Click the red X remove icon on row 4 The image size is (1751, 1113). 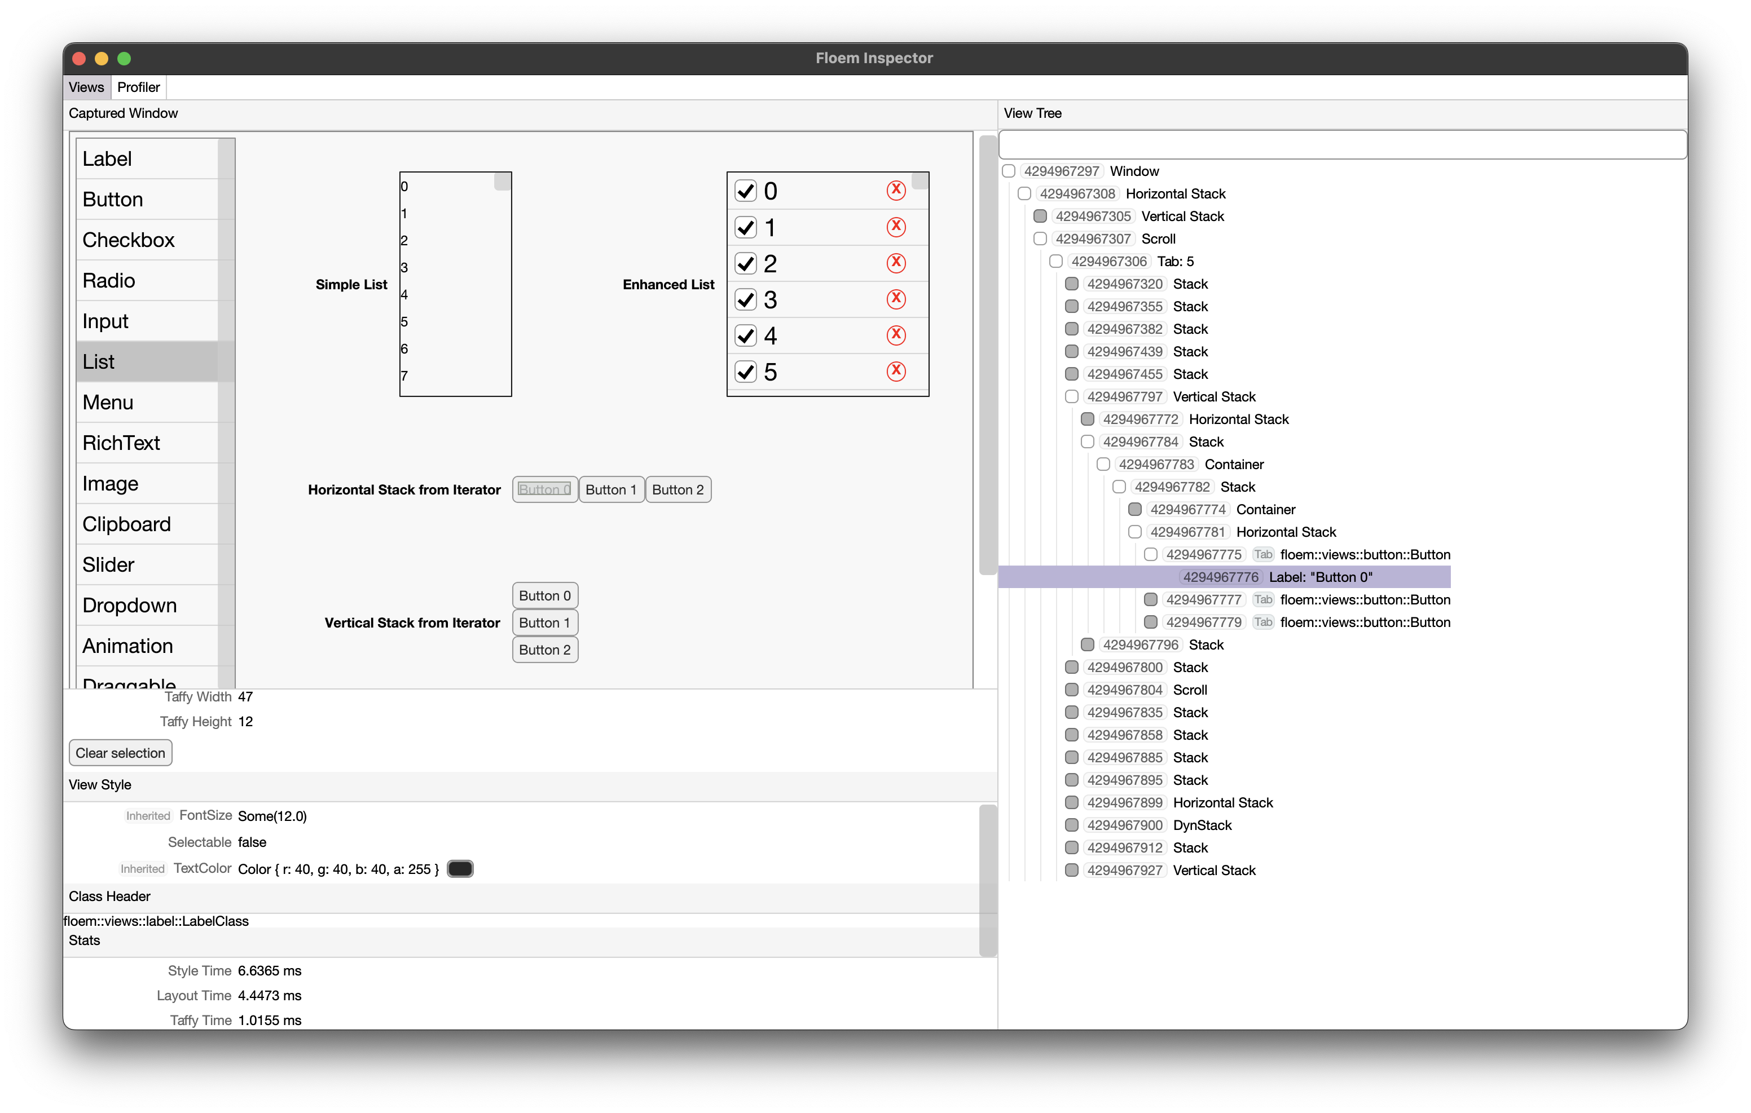[x=896, y=335]
